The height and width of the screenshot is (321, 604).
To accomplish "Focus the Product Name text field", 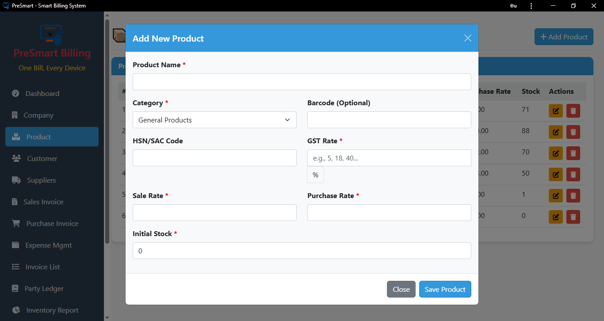I will [302, 82].
